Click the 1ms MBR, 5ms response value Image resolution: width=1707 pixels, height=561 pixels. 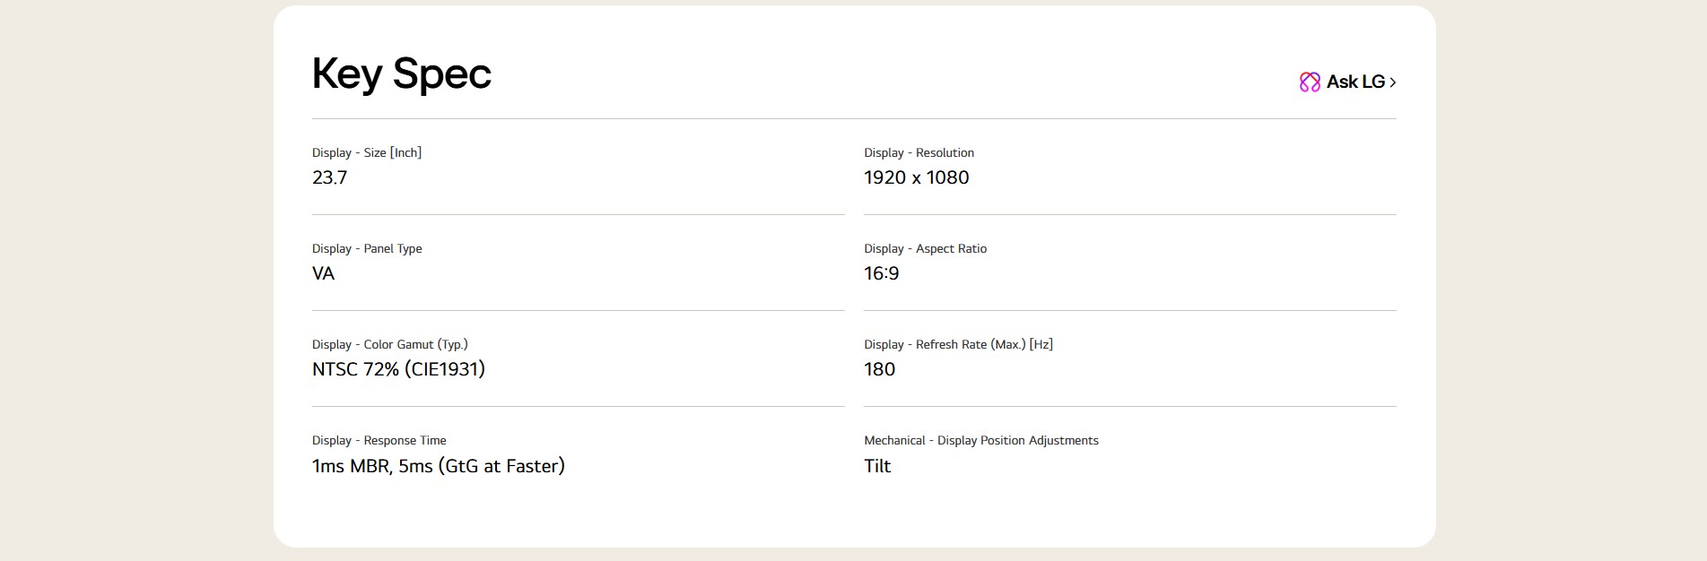pyautogui.click(x=439, y=466)
